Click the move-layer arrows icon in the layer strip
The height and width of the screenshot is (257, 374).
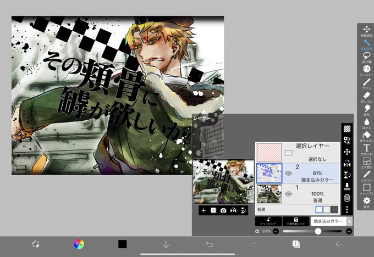point(347,152)
